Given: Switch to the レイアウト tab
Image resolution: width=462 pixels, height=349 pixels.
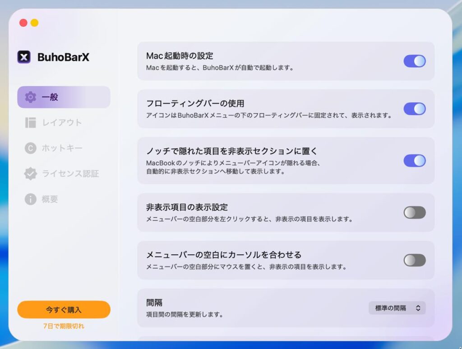Looking at the screenshot, I should (x=62, y=123).
